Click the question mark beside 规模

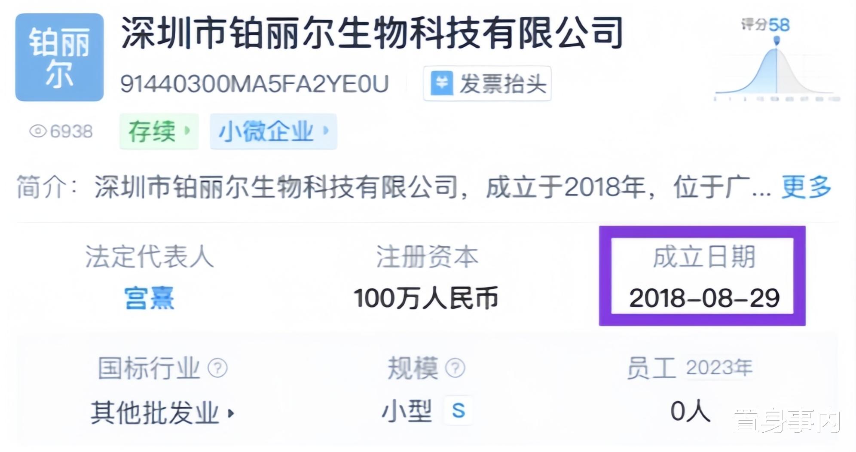pyautogui.click(x=455, y=368)
